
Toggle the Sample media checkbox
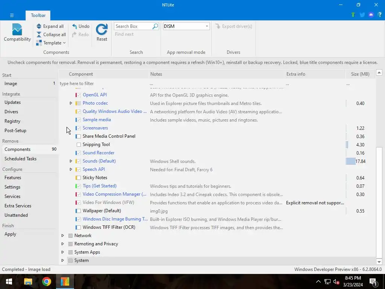click(79, 120)
